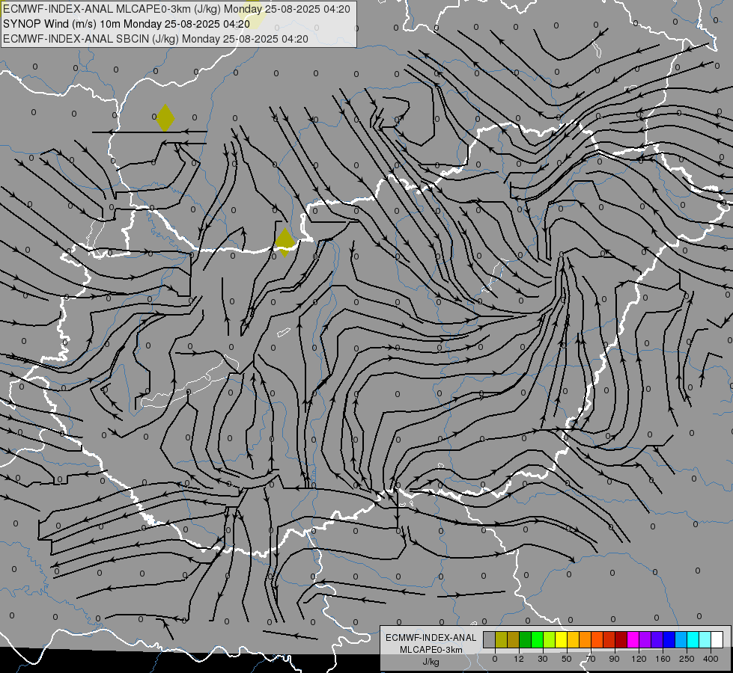Choose the bright green legend swatch
The image size is (733, 673).
[537, 640]
